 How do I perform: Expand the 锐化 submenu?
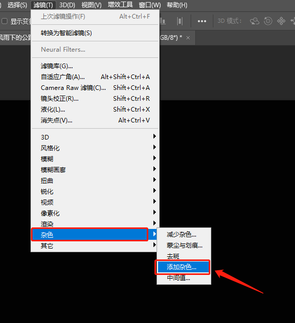[x=95, y=192]
